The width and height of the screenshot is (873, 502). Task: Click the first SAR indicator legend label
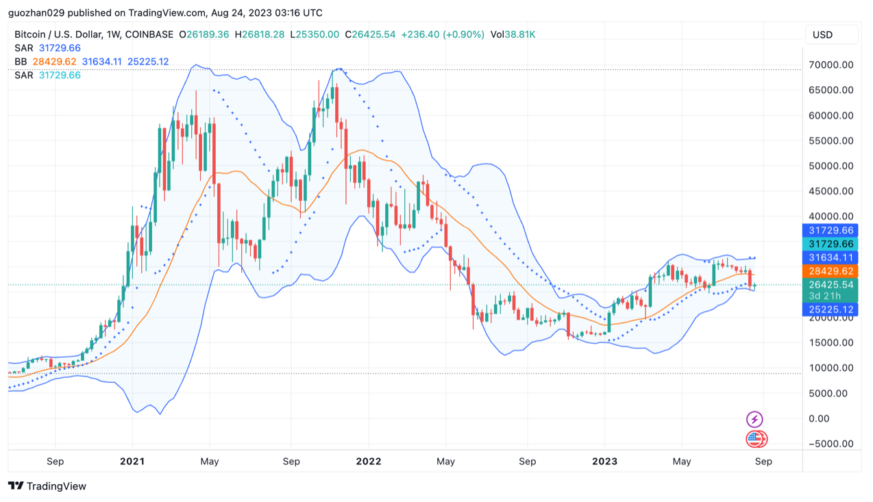pos(24,48)
